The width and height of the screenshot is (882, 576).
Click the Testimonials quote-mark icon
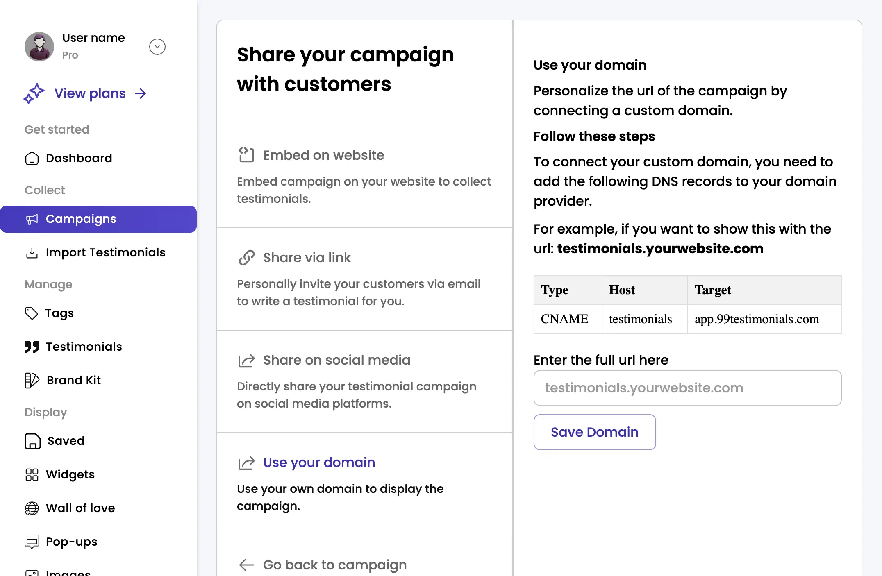pyautogui.click(x=32, y=347)
